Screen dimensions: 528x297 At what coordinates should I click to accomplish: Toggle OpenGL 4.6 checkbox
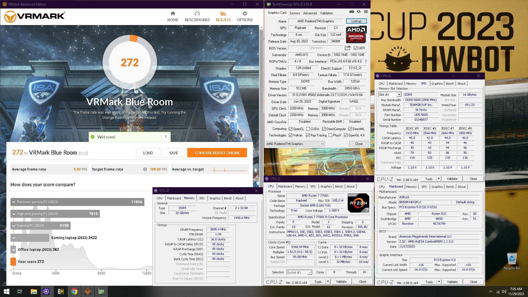pos(346,135)
